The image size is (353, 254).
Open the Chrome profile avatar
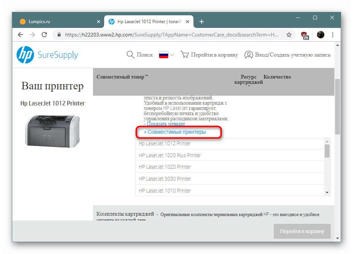[x=320, y=35]
